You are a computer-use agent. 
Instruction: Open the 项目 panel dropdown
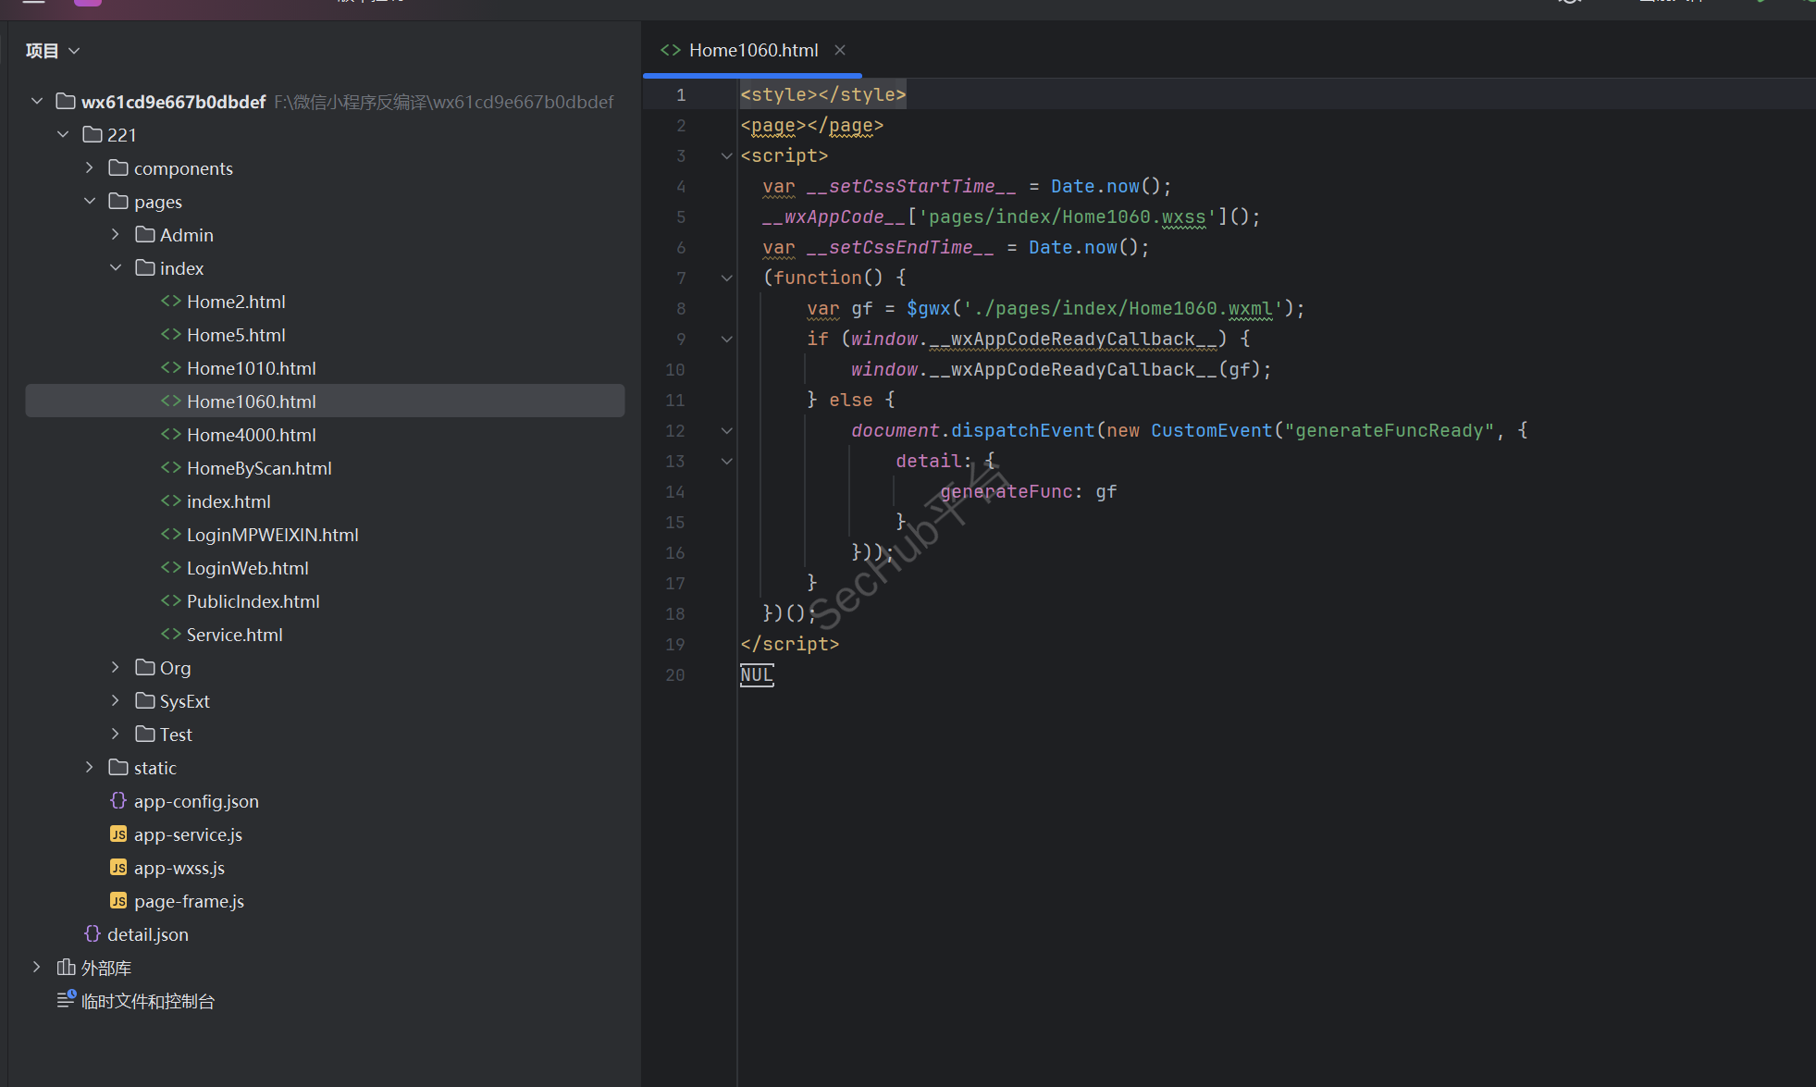tap(53, 51)
